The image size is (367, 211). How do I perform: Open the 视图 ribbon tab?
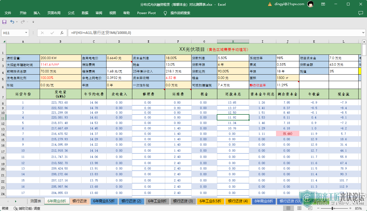[x=113, y=13]
